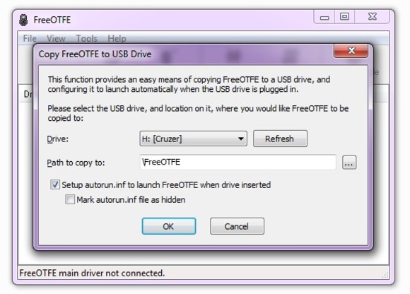
Task: Click the Refresh button
Action: click(280, 139)
